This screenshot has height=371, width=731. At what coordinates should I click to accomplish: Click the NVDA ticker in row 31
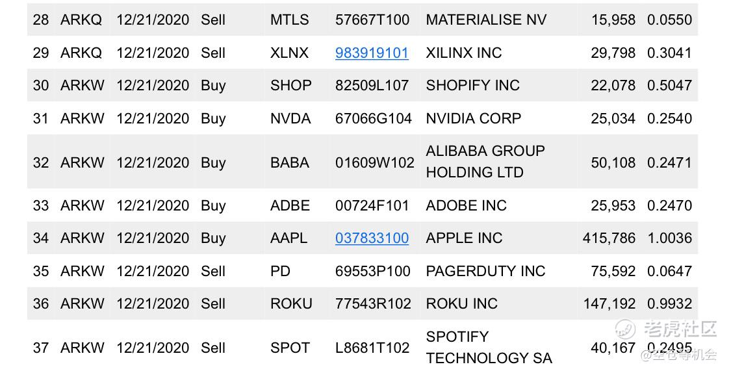[290, 118]
